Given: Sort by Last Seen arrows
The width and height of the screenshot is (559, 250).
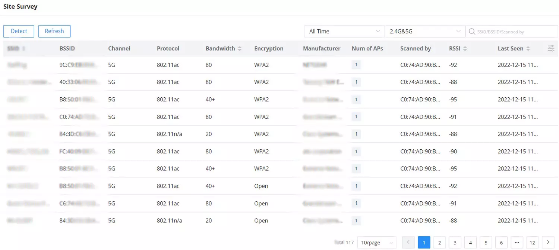Looking at the screenshot, I should [x=528, y=49].
